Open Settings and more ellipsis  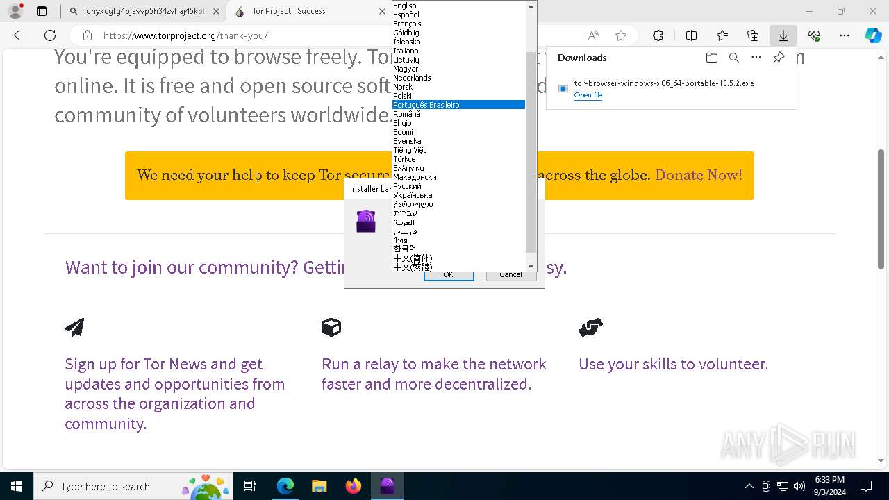pos(845,35)
